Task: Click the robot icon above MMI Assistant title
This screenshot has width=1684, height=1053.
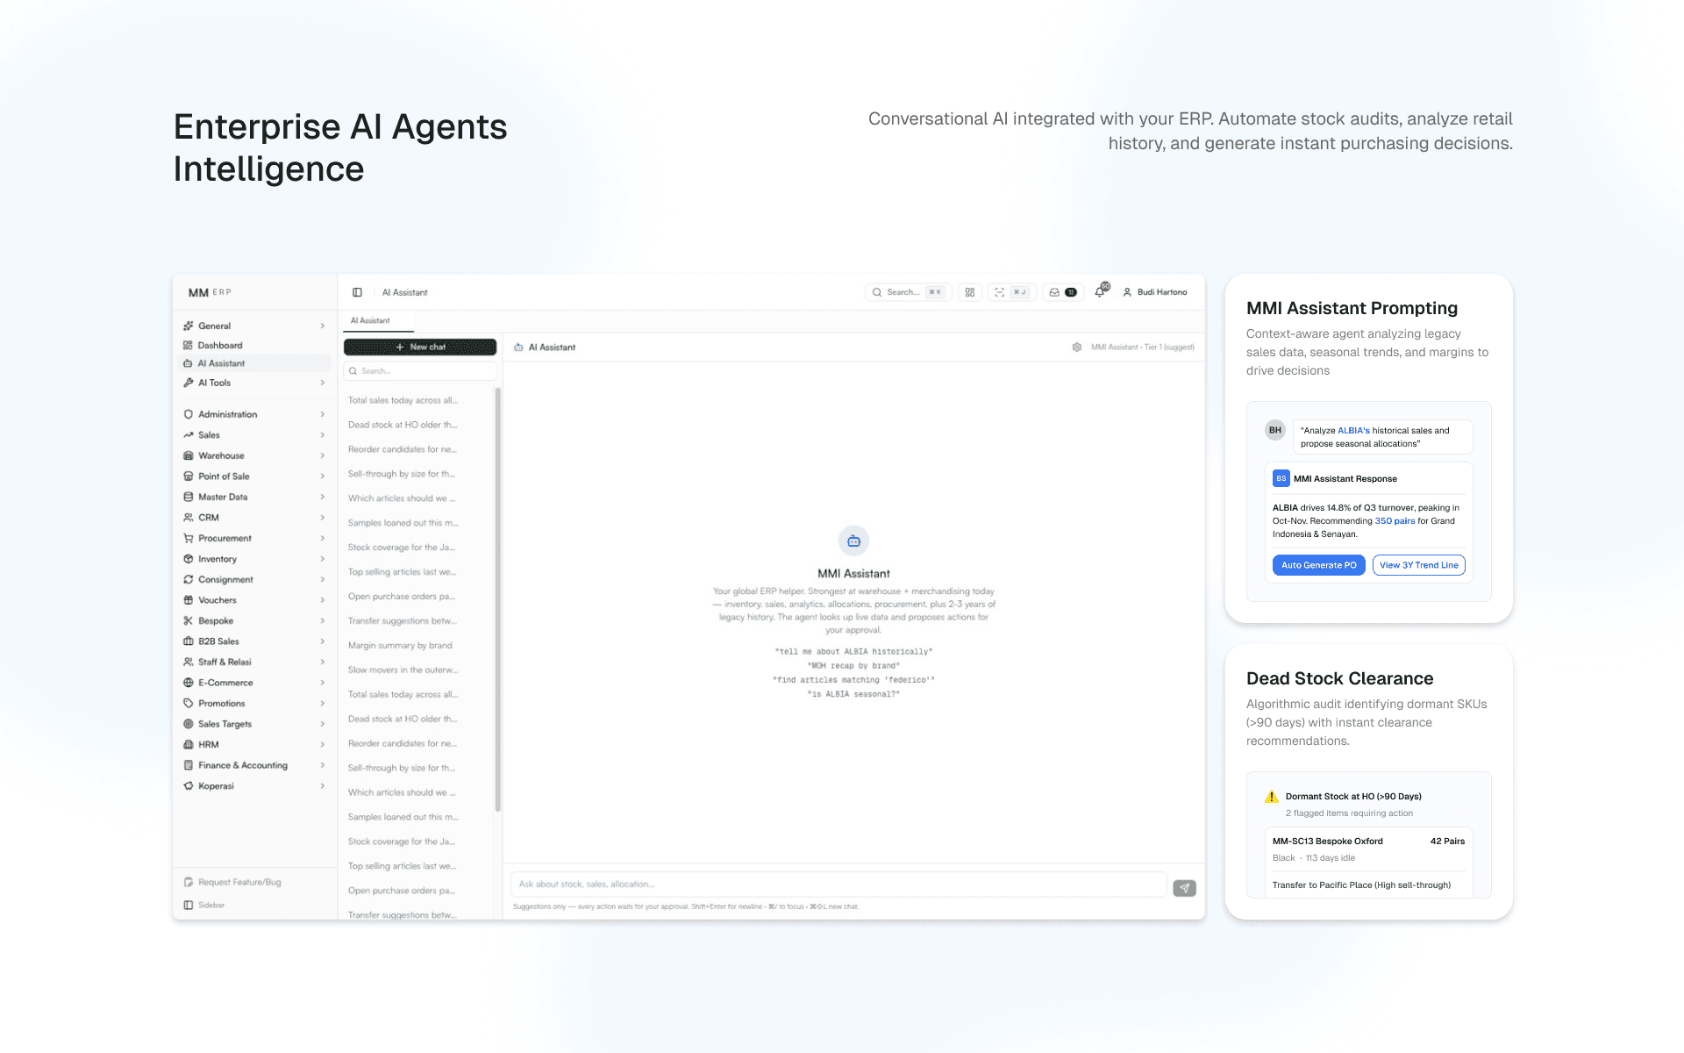Action: pyautogui.click(x=853, y=541)
